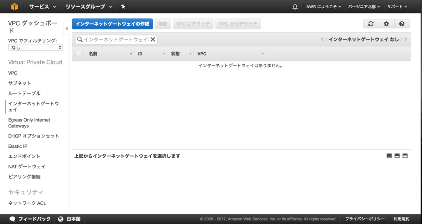Select NAT ゲートウェイ in the sidebar
This screenshot has height=224, width=422.
pyautogui.click(x=27, y=166)
